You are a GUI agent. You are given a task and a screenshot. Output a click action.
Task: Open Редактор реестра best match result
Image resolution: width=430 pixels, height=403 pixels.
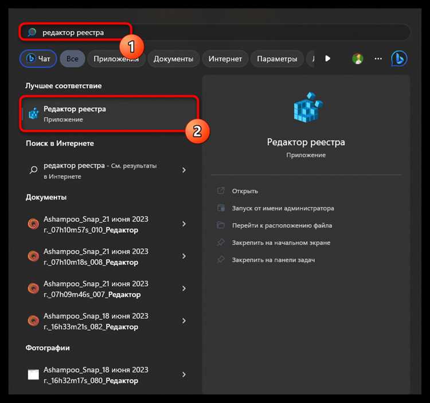point(109,114)
